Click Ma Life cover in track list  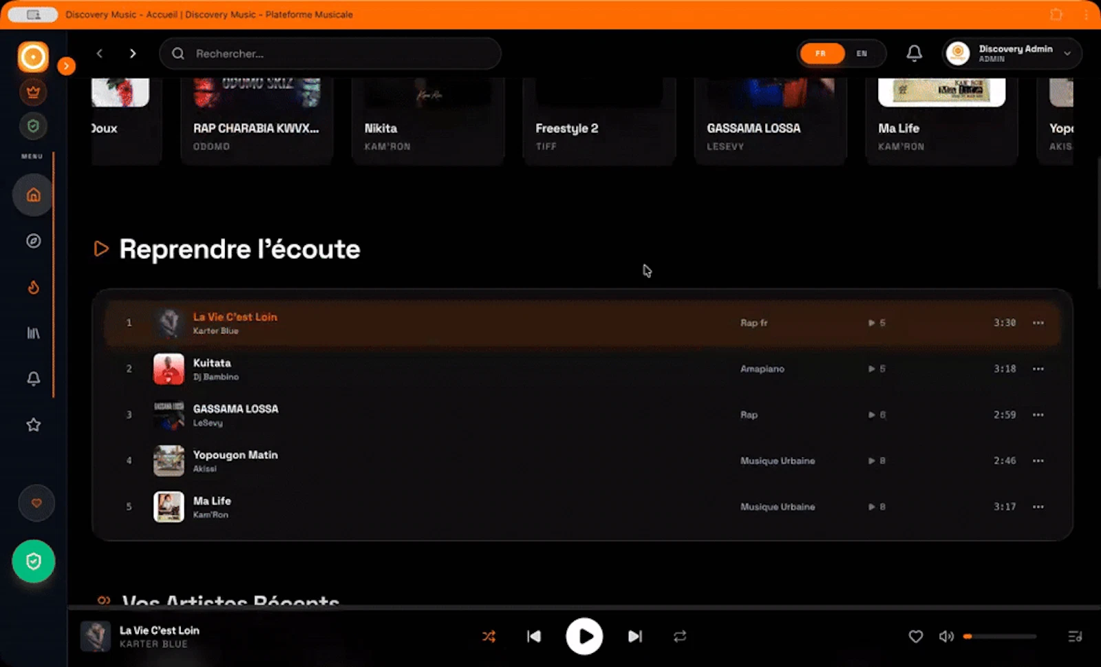[169, 507]
